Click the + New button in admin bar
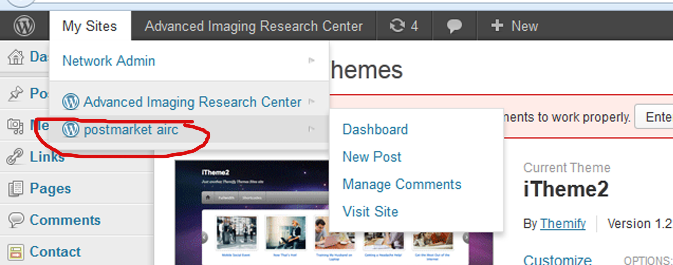 pos(515,26)
